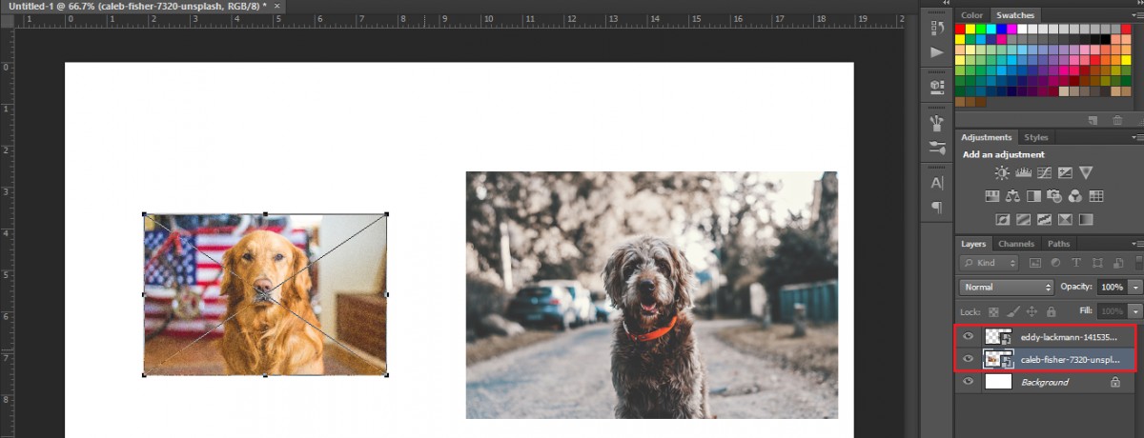Hide the eddy-lackmann layer
The width and height of the screenshot is (1144, 438).
click(969, 336)
